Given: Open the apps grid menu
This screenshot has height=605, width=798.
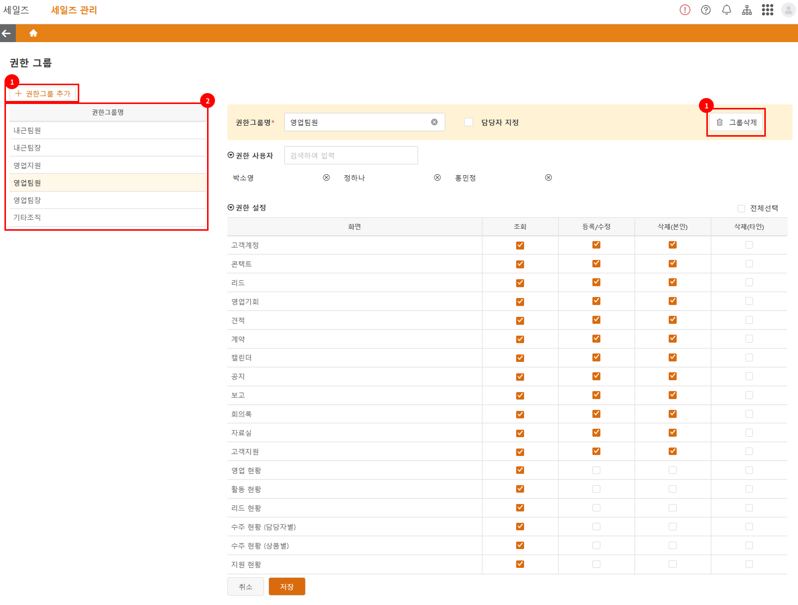Looking at the screenshot, I should point(767,10).
